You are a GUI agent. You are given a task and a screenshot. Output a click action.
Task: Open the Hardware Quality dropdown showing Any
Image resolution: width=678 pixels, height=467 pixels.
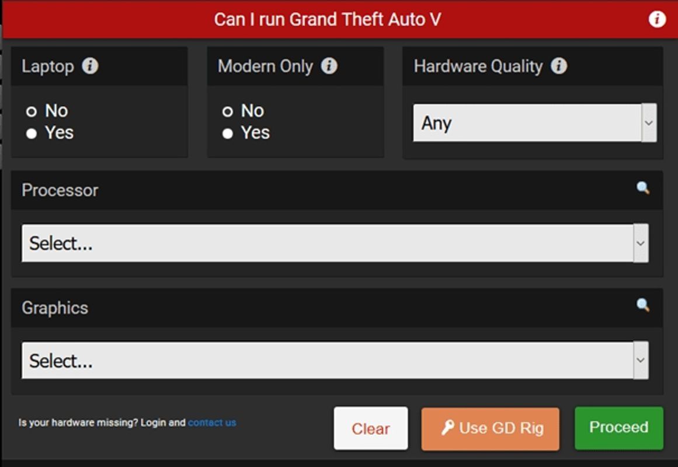[x=535, y=123]
